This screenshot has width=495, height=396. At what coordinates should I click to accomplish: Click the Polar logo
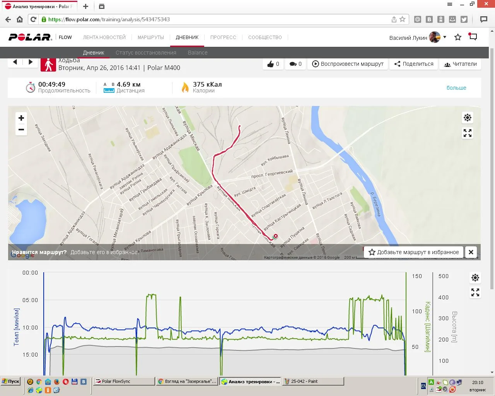click(30, 37)
